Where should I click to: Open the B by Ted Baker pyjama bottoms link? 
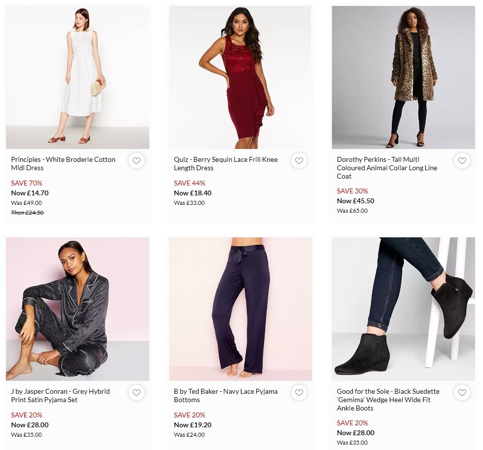click(226, 395)
